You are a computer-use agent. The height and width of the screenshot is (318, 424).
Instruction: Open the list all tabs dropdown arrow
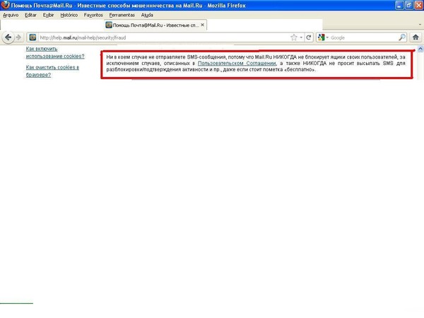420,25
